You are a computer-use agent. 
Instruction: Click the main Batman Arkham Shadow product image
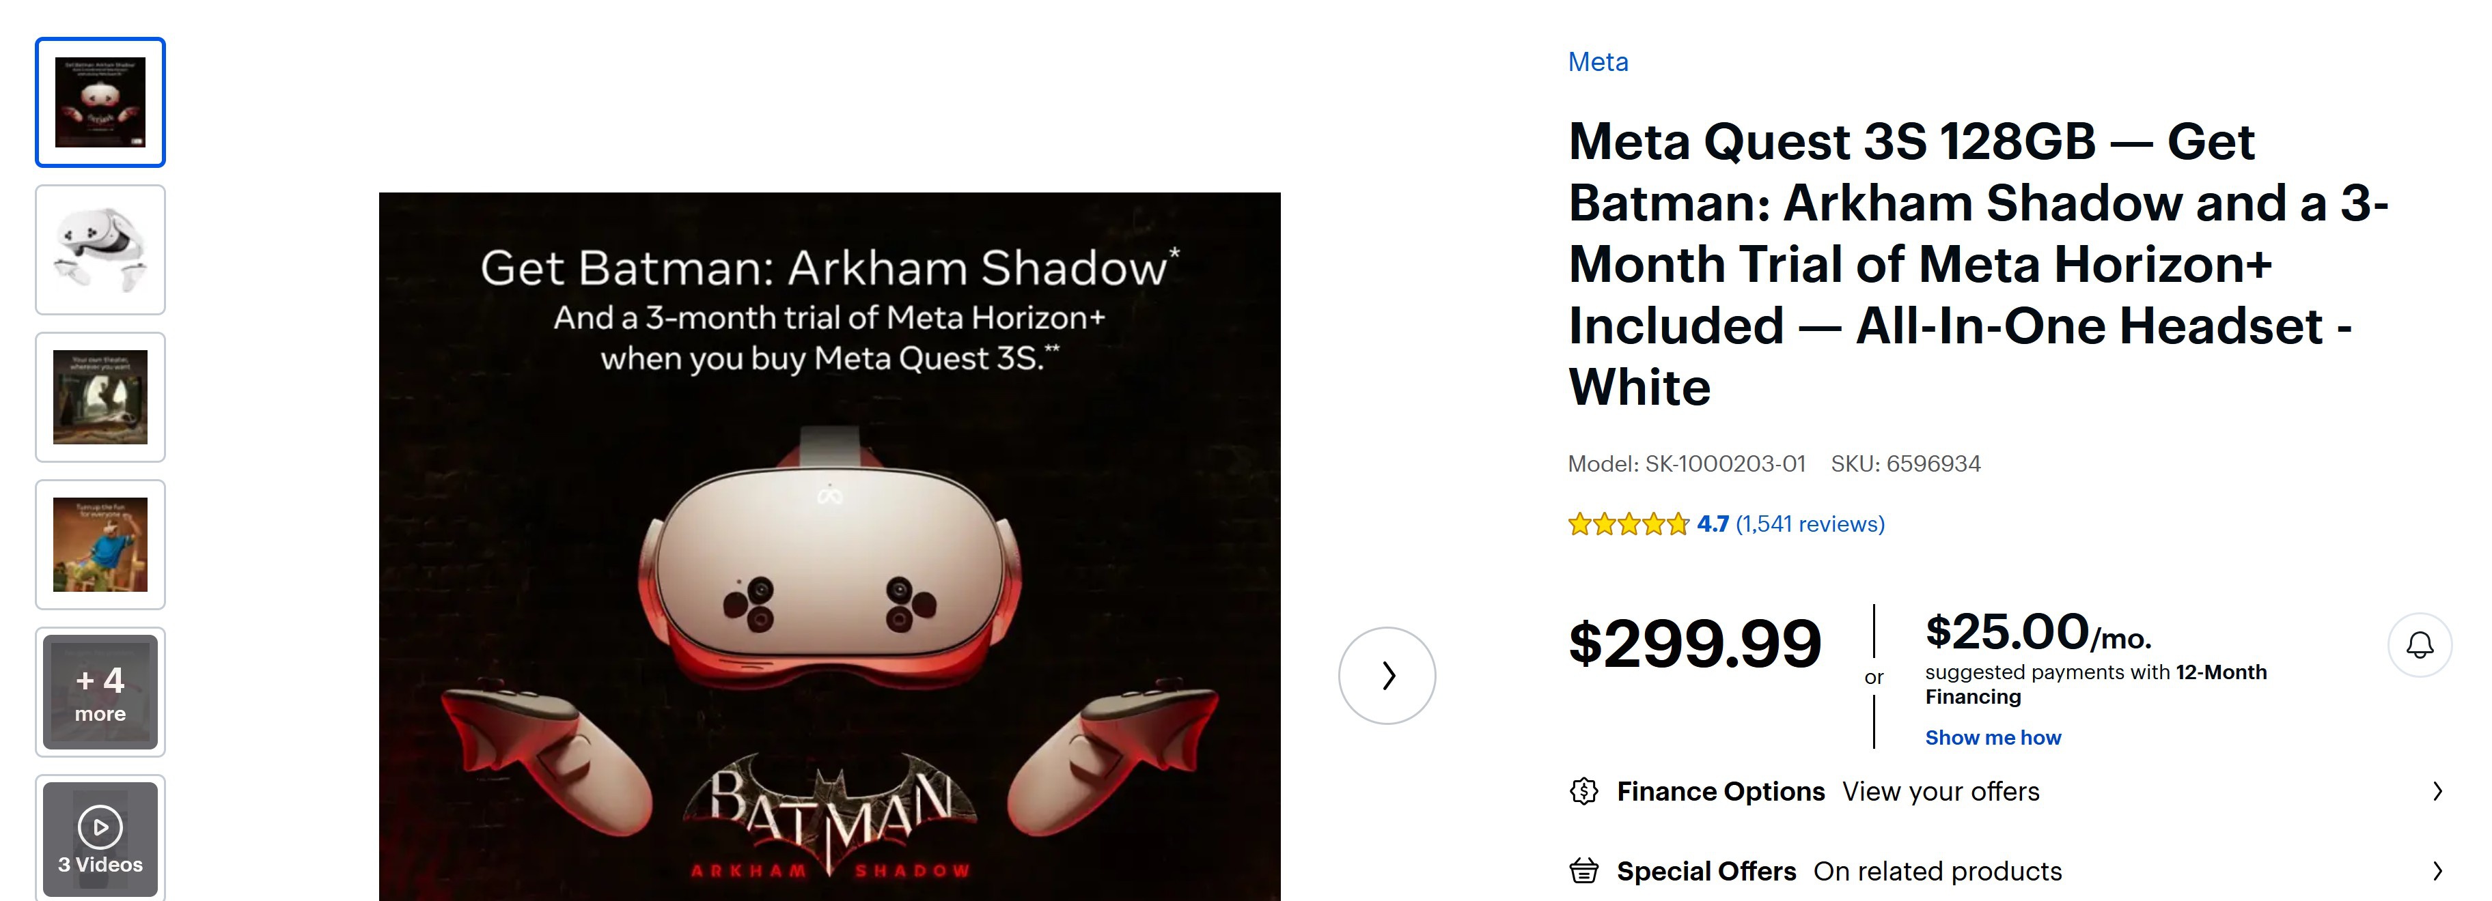829,546
